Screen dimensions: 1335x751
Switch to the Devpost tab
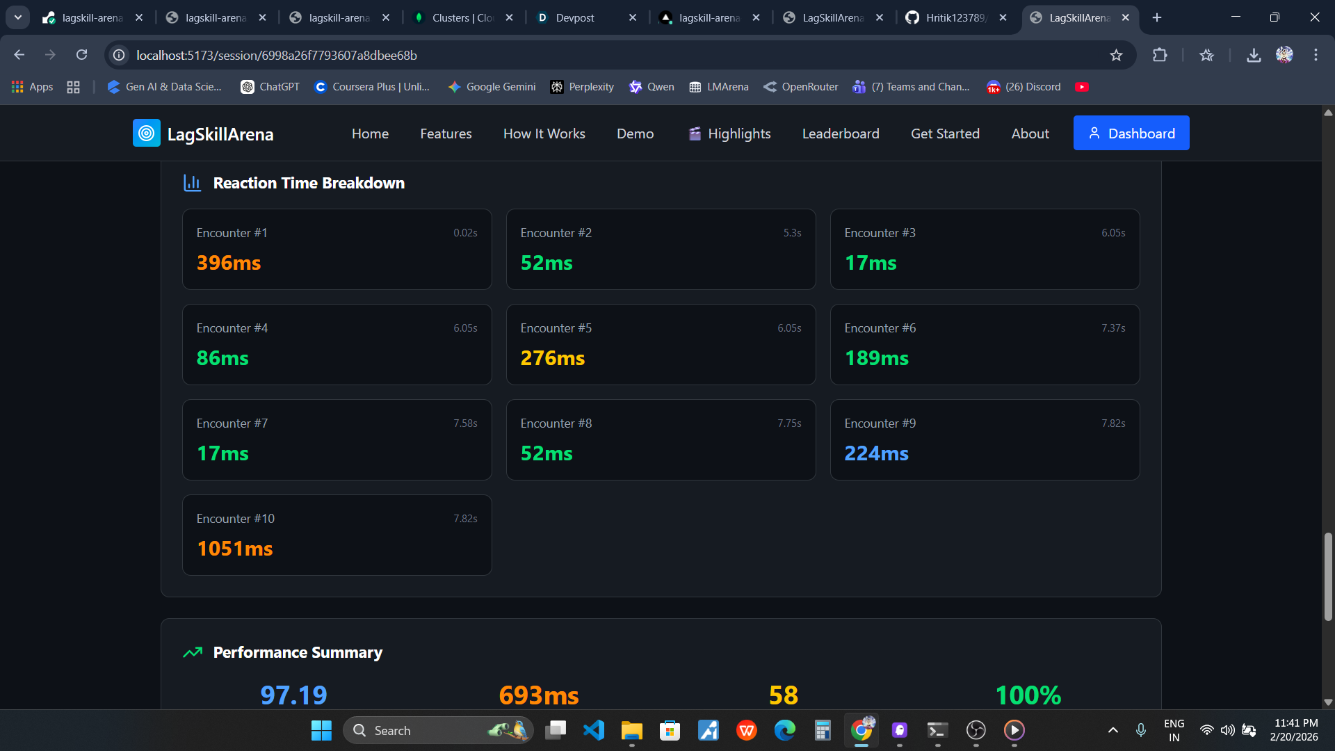574,17
